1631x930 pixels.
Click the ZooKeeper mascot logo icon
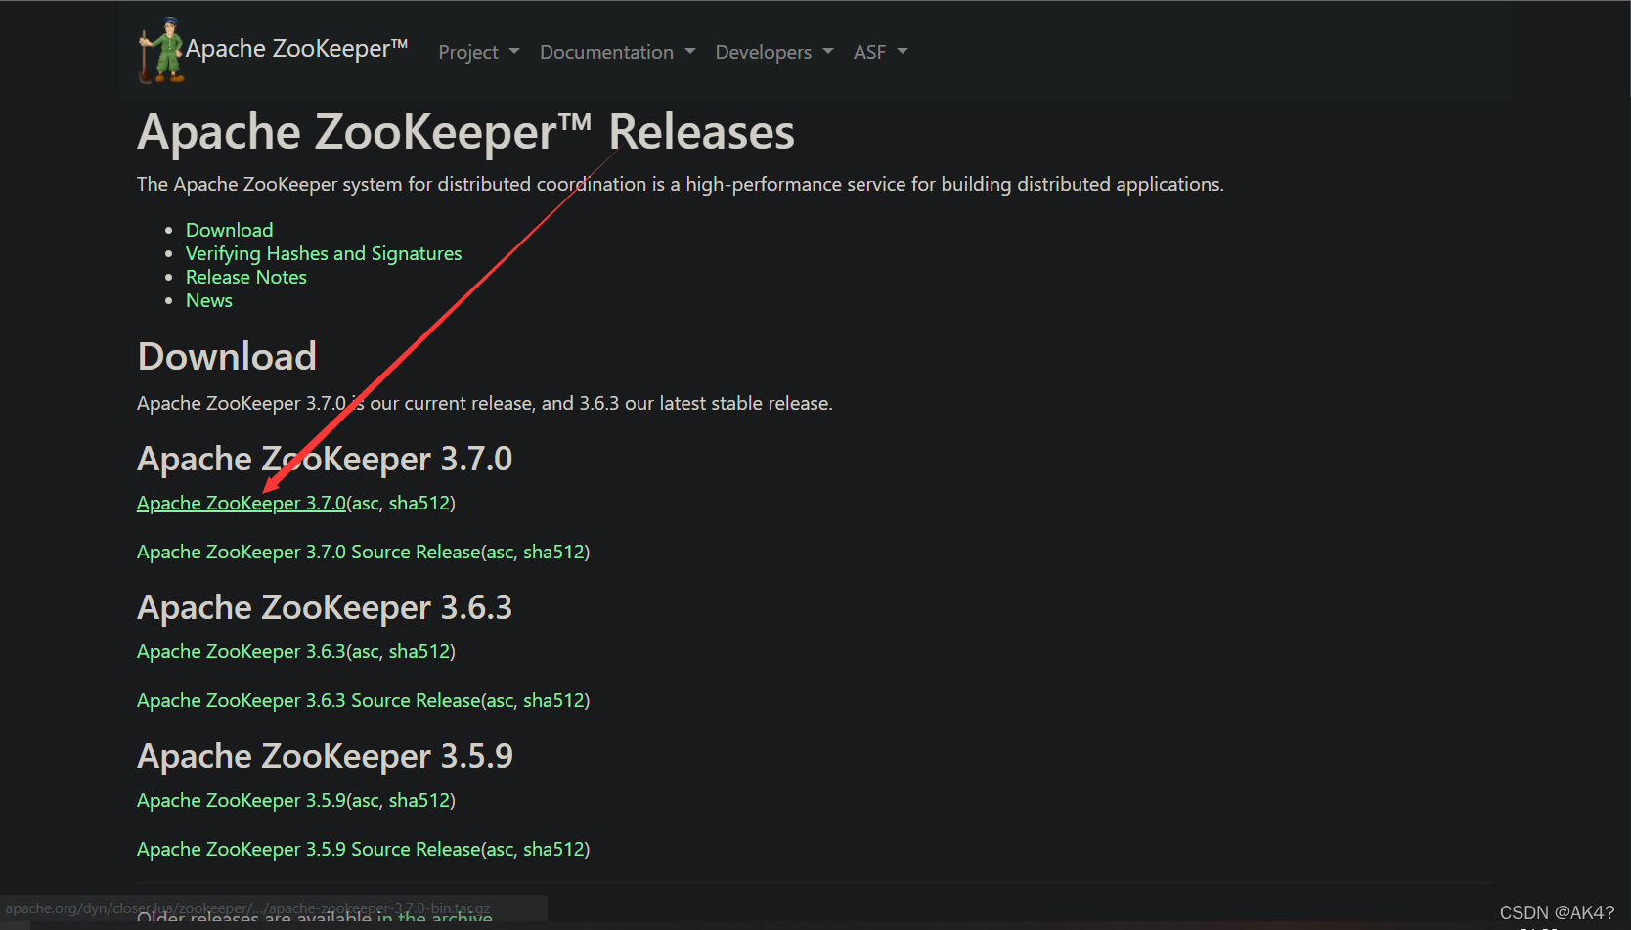click(x=161, y=50)
